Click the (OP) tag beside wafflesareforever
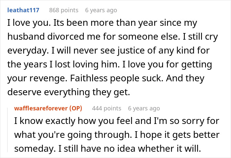The width and height of the screenshot is (231, 158). [x=77, y=108]
